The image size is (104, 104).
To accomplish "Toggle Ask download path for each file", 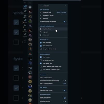I will coord(65,22).
